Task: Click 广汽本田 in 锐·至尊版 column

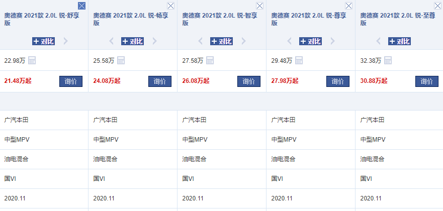Action: (373, 120)
